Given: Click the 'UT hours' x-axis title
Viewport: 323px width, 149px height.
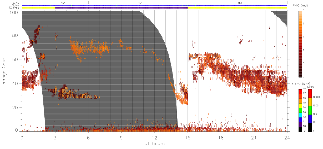Looking at the screenshot, I should pyautogui.click(x=154, y=143).
